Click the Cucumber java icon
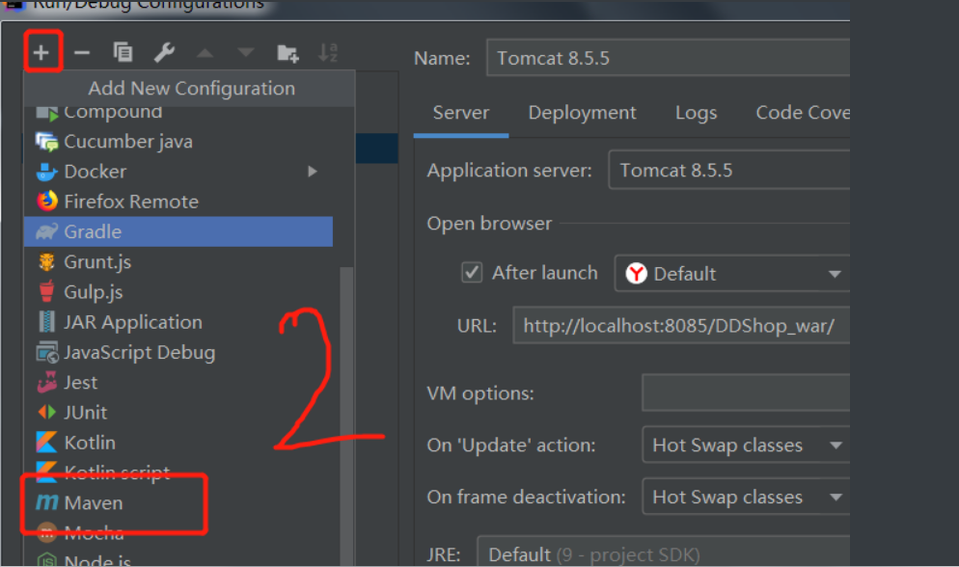Viewport: 959px width, 567px height. click(47, 142)
